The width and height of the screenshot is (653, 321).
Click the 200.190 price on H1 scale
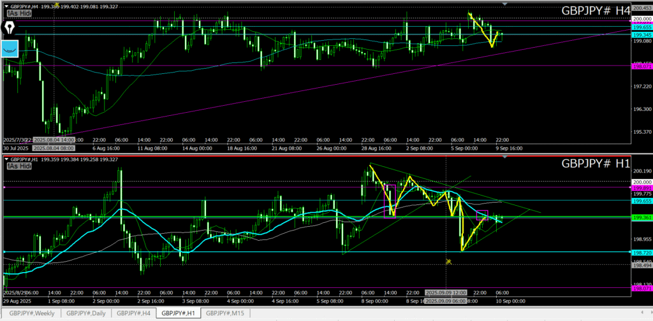[642, 171]
